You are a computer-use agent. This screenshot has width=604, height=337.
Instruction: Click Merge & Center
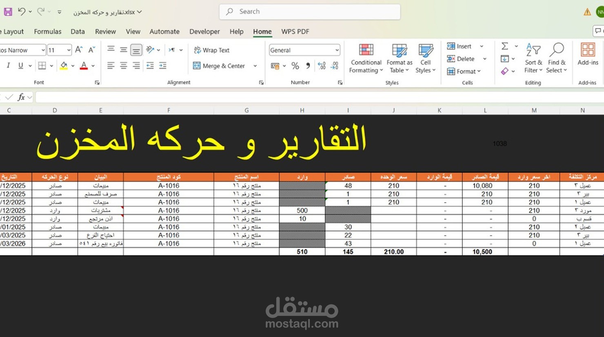[x=219, y=66]
